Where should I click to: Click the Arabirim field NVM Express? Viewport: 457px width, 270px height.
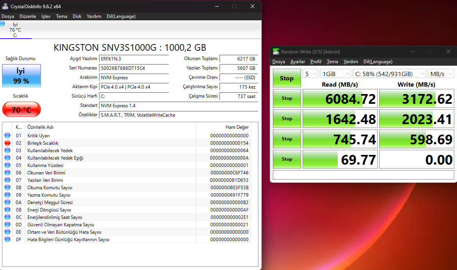134,77
